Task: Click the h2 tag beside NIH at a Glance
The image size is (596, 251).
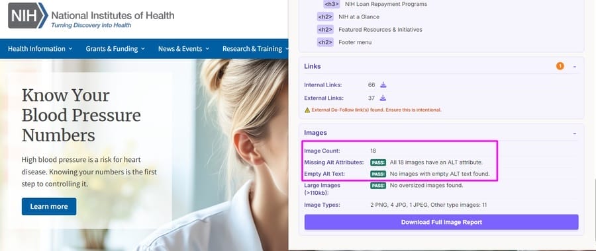Action: point(325,17)
